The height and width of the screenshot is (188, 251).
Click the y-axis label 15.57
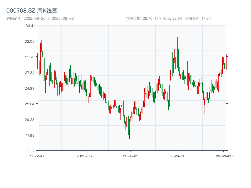pos(30,151)
